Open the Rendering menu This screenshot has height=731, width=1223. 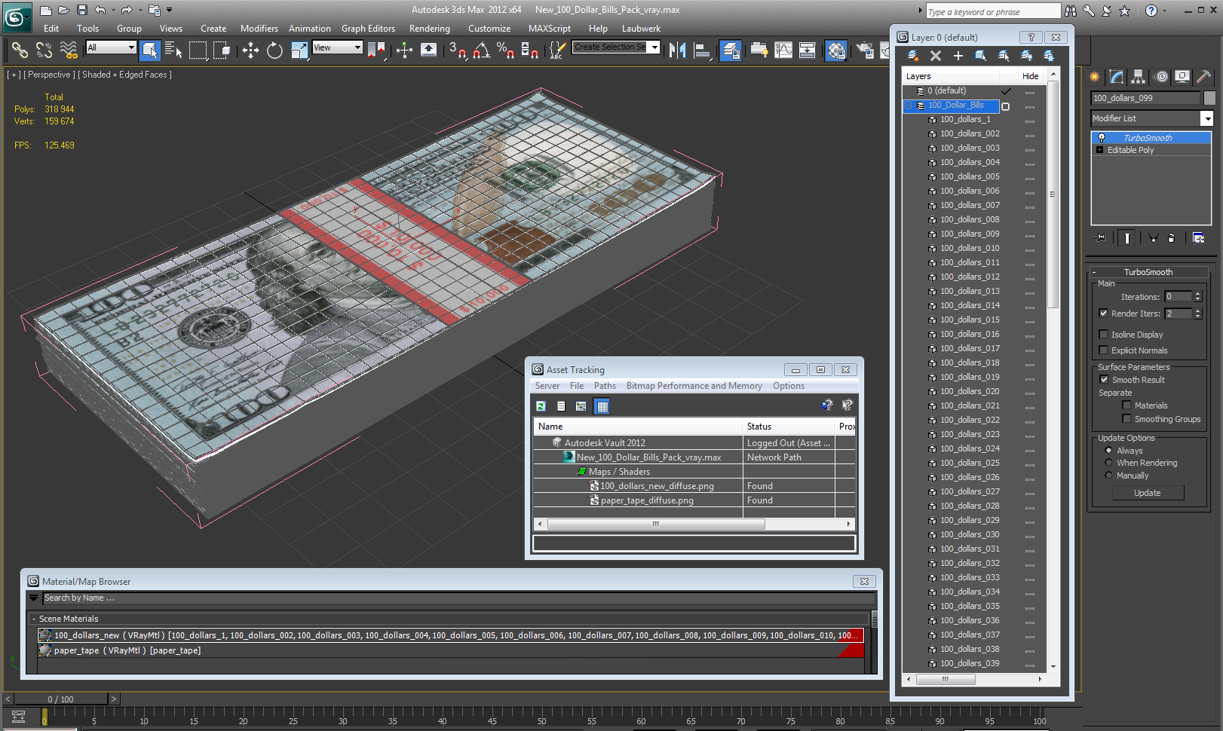click(x=430, y=29)
